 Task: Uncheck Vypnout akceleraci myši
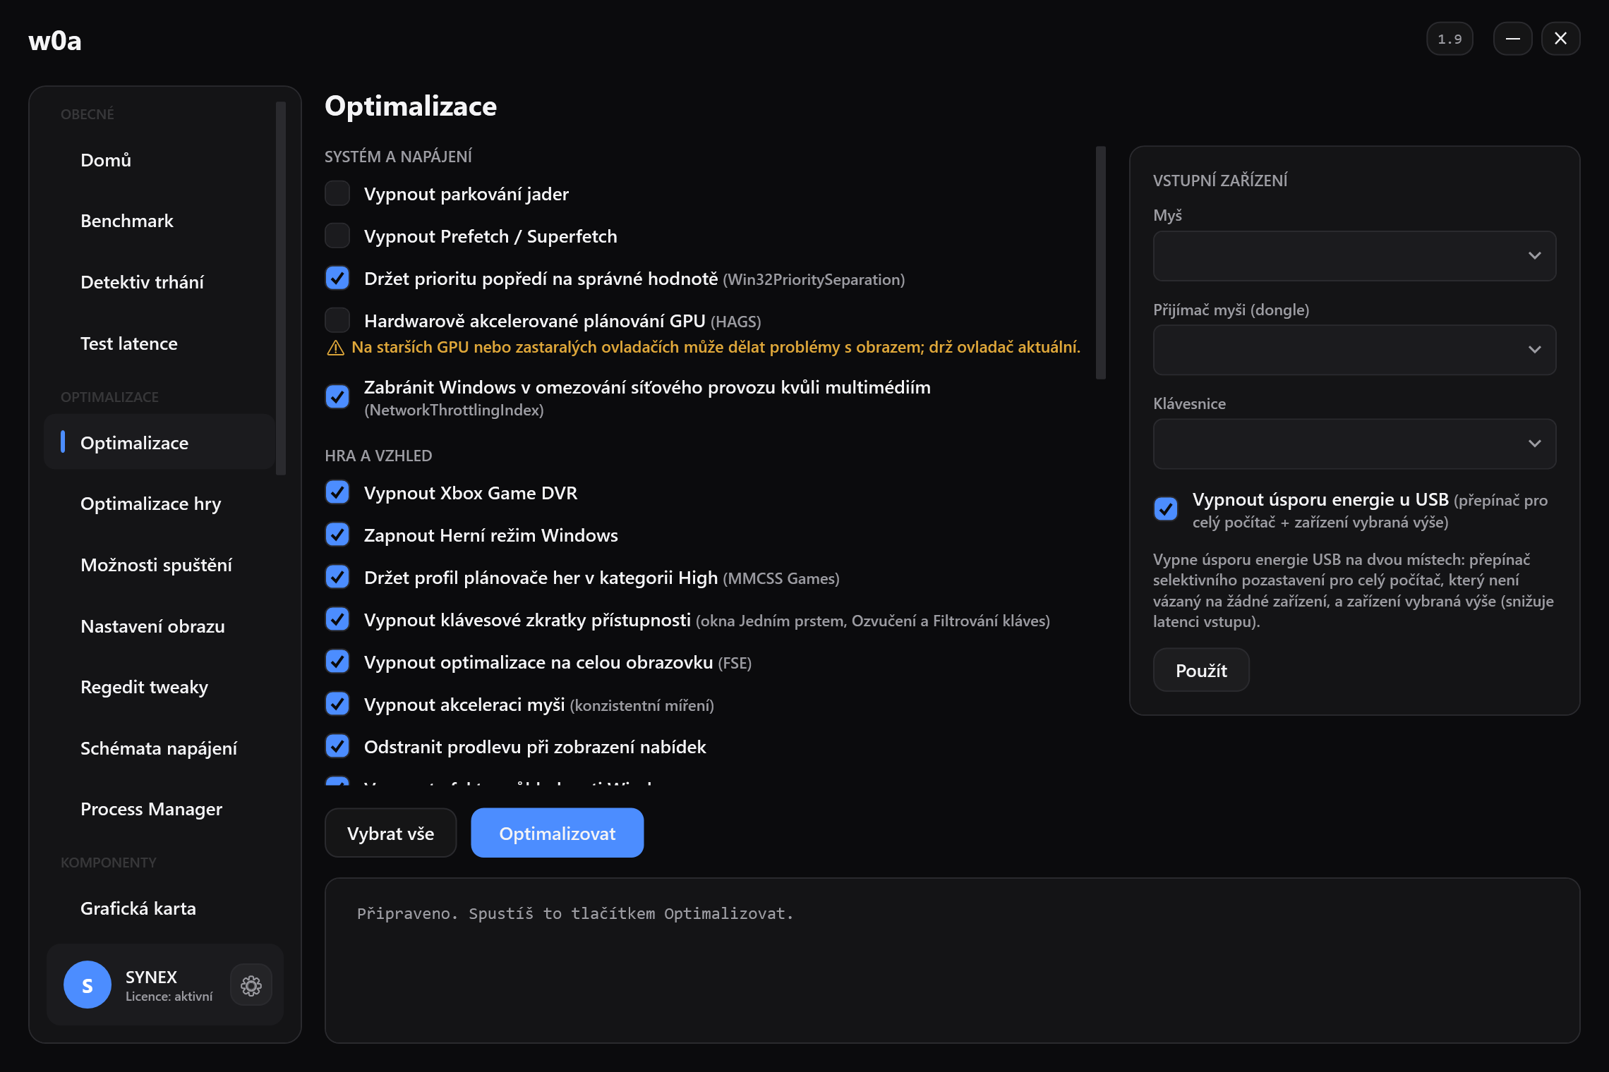coord(337,704)
